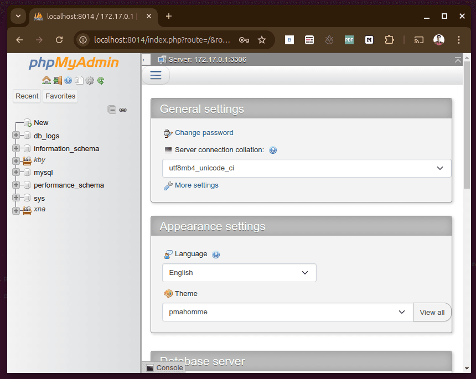This screenshot has height=379, width=476.
Task: Expand the xna database node
Action: tap(16, 211)
